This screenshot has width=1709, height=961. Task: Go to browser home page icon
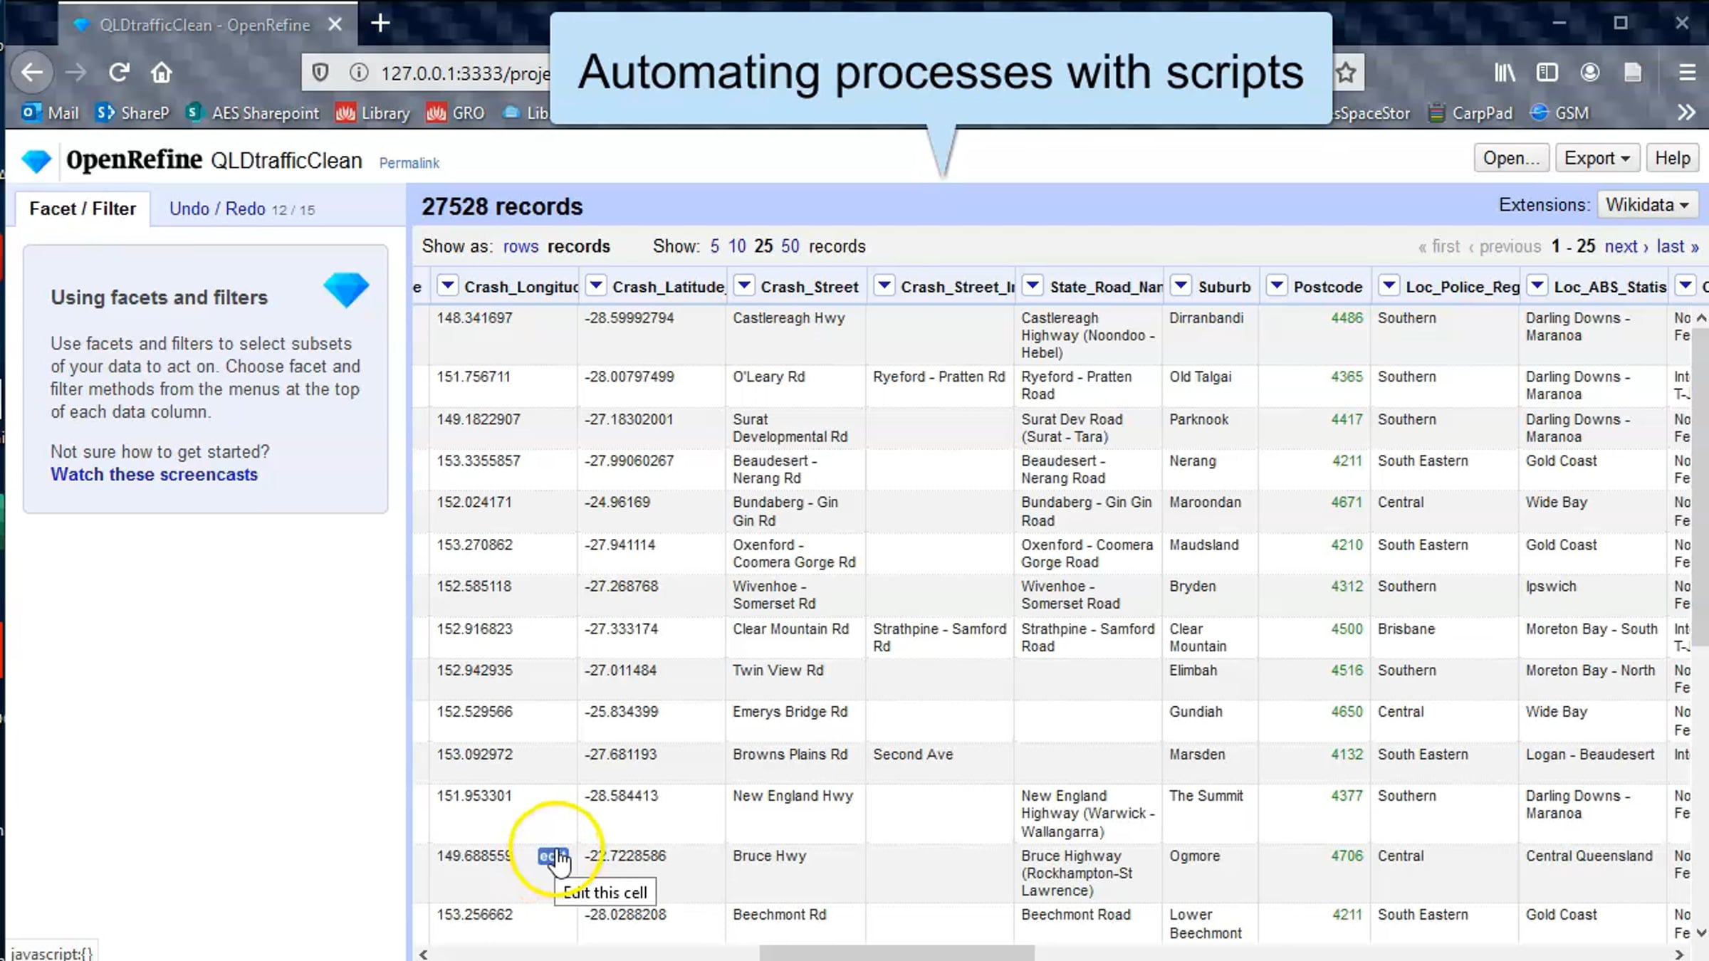point(162,73)
